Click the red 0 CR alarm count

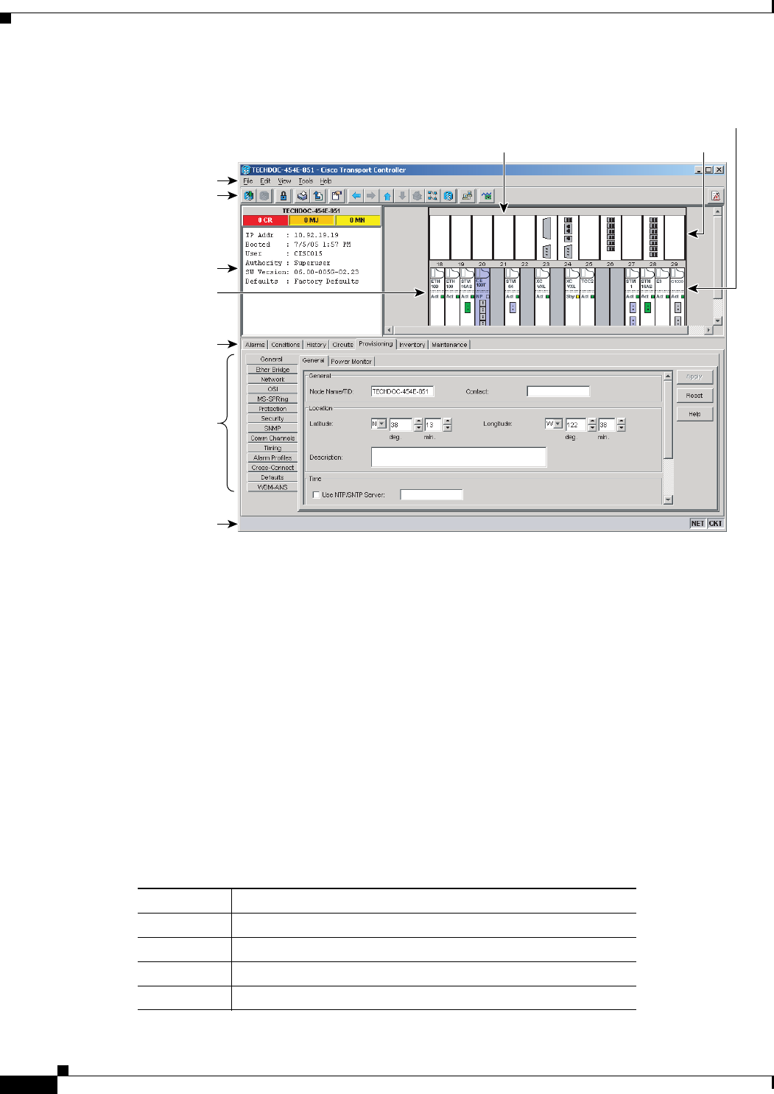[x=265, y=220]
